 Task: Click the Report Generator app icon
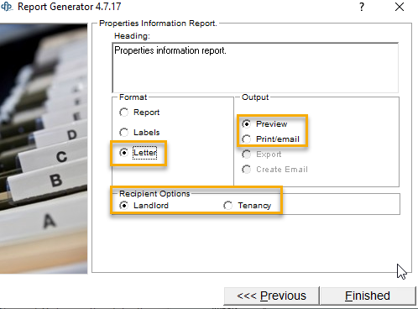(x=7, y=7)
